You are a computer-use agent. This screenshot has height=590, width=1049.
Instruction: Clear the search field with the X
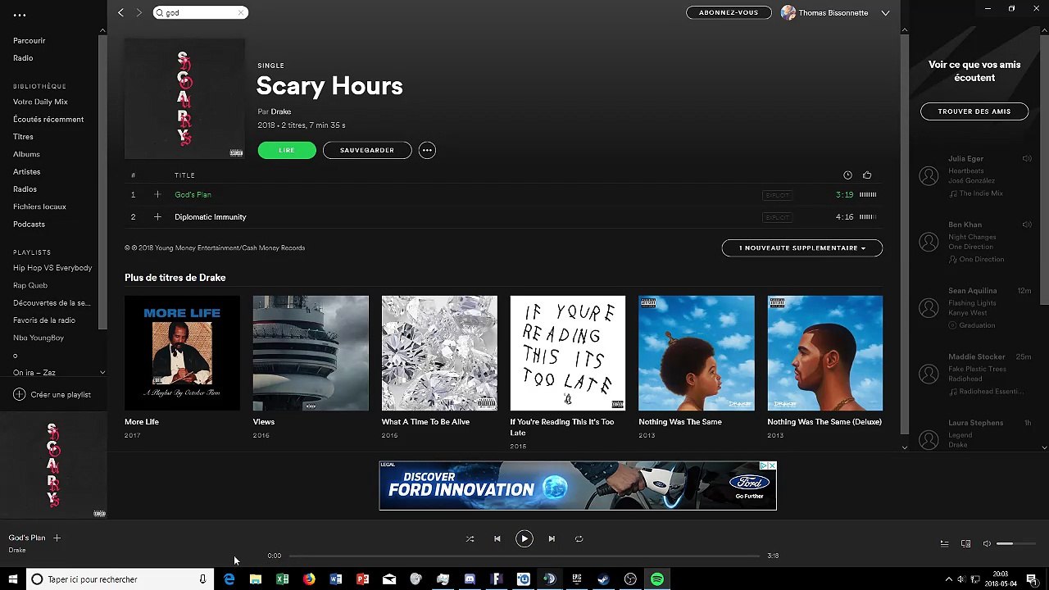pos(241,12)
